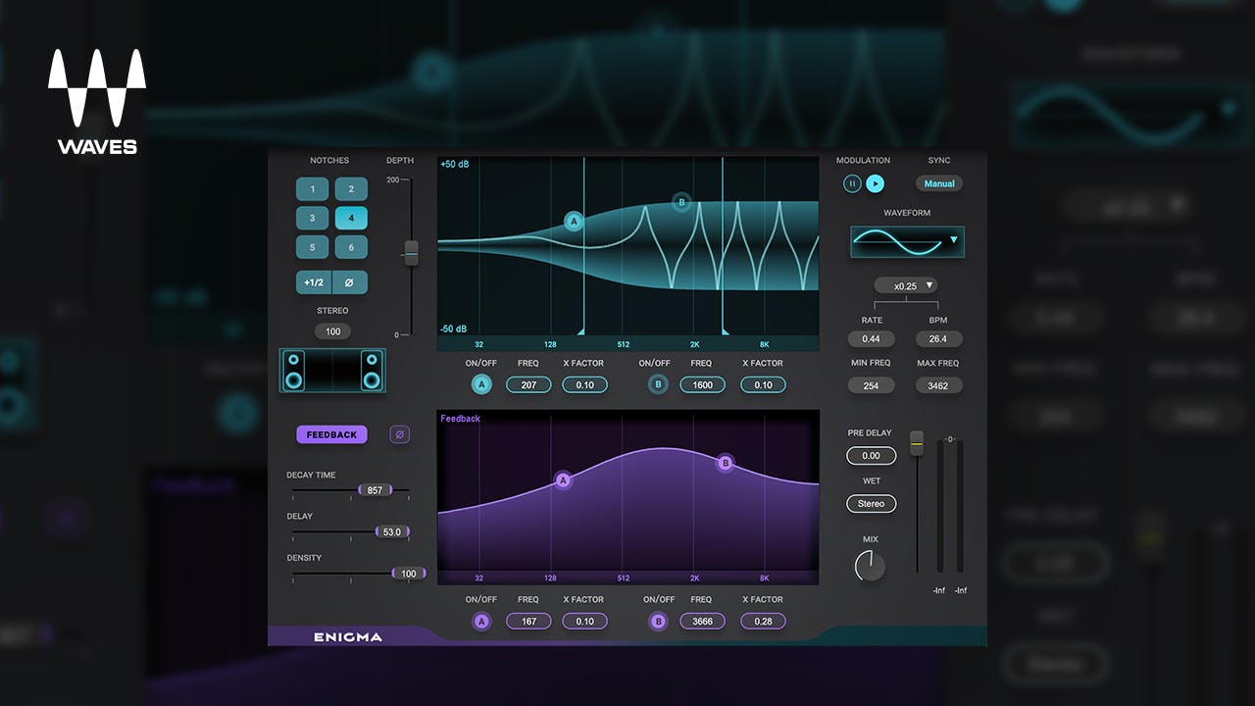Enable notch 5

pos(312,247)
